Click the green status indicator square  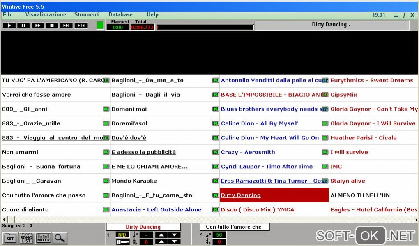(100, 25)
